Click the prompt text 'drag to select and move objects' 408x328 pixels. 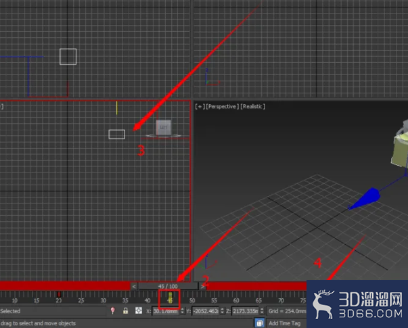click(38, 323)
